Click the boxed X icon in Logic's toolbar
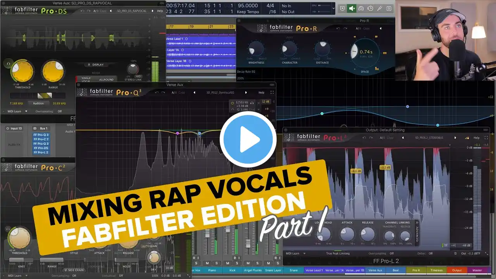 (342, 8)
